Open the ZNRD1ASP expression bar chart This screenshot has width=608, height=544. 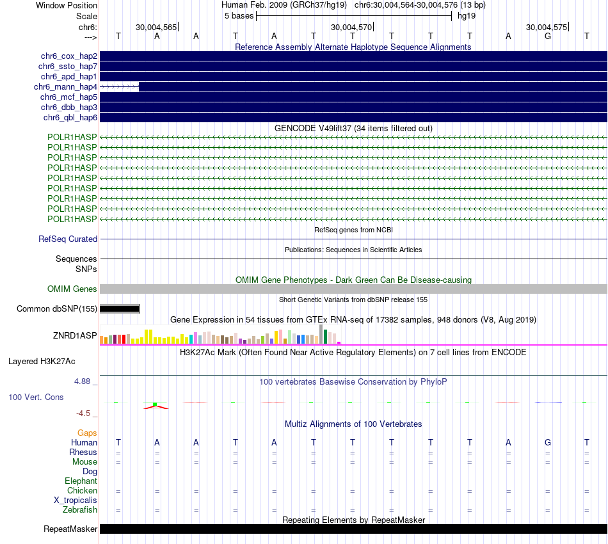220,335
